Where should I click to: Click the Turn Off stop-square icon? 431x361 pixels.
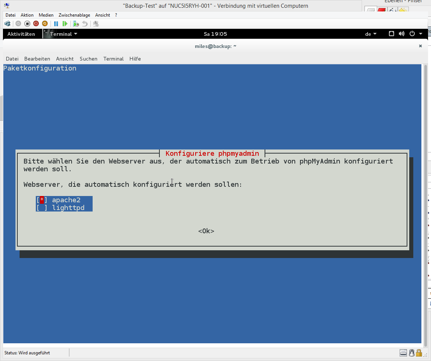27,24
